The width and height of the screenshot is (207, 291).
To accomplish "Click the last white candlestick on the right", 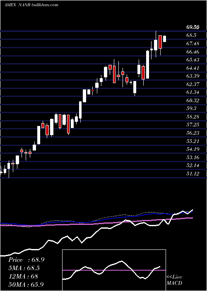I will click(164, 39).
